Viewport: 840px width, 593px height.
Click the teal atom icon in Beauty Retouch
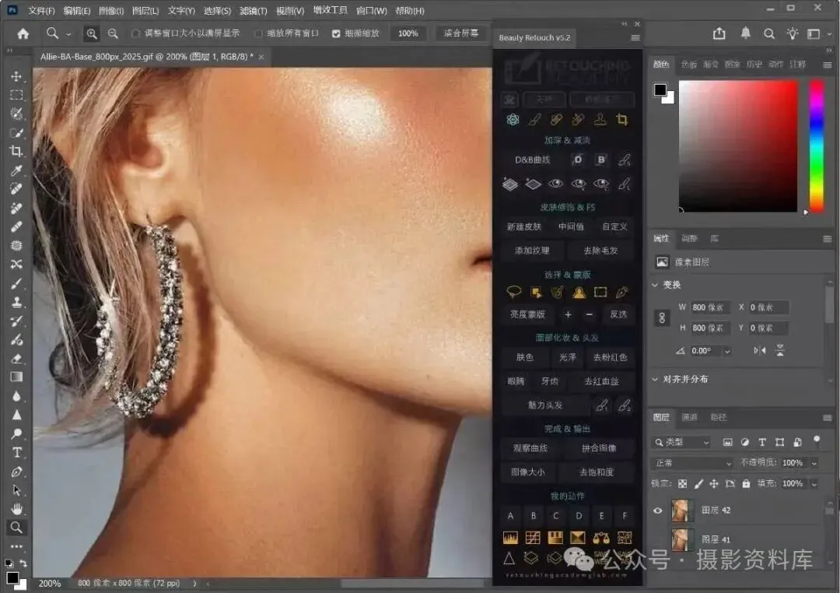tap(513, 119)
